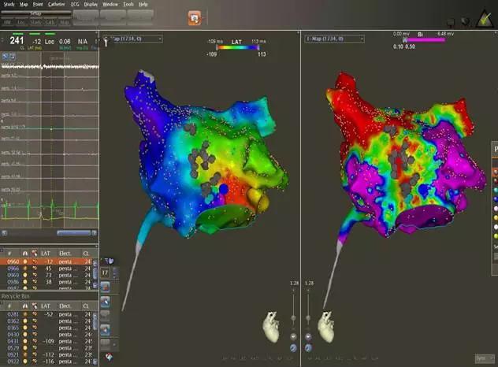Select point 0986 in the points list
The width and height of the screenshot is (498, 367).
click(x=46, y=282)
